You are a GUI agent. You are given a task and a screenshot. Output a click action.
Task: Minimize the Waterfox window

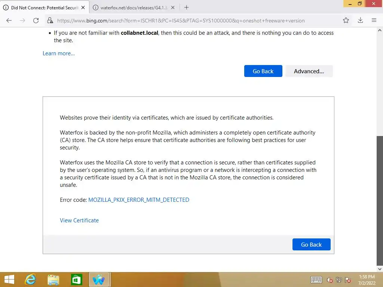[x=350, y=4]
